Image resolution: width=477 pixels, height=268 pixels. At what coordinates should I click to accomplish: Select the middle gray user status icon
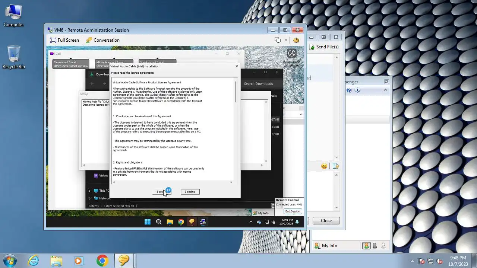point(375,246)
